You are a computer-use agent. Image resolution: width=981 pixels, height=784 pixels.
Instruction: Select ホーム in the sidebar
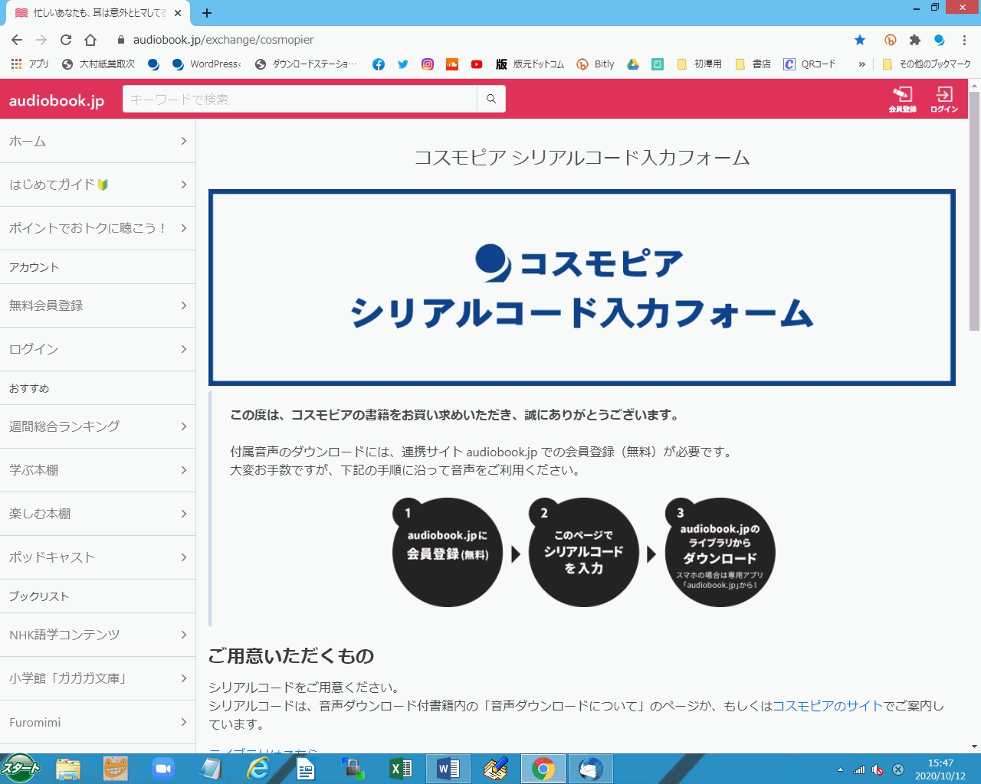coord(97,141)
